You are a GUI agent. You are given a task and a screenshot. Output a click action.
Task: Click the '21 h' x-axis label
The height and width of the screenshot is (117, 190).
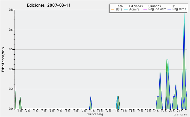[180, 111]
